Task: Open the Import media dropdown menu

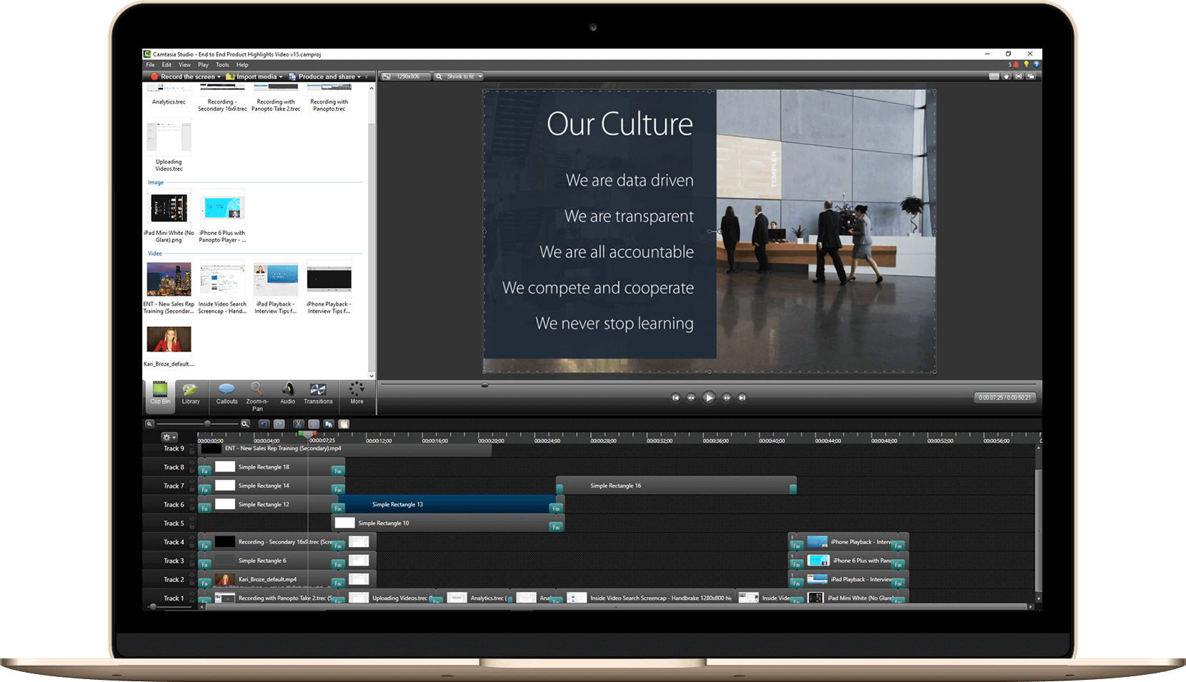Action: [x=256, y=76]
